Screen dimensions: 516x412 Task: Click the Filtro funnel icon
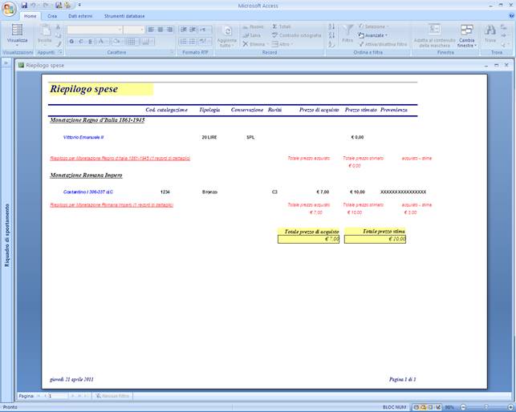[x=347, y=30]
